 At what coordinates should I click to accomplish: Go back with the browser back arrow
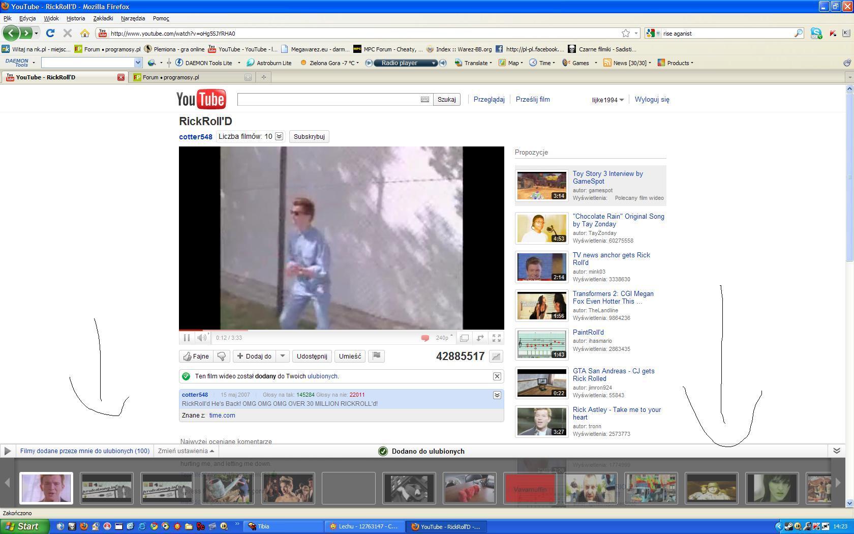click(11, 33)
